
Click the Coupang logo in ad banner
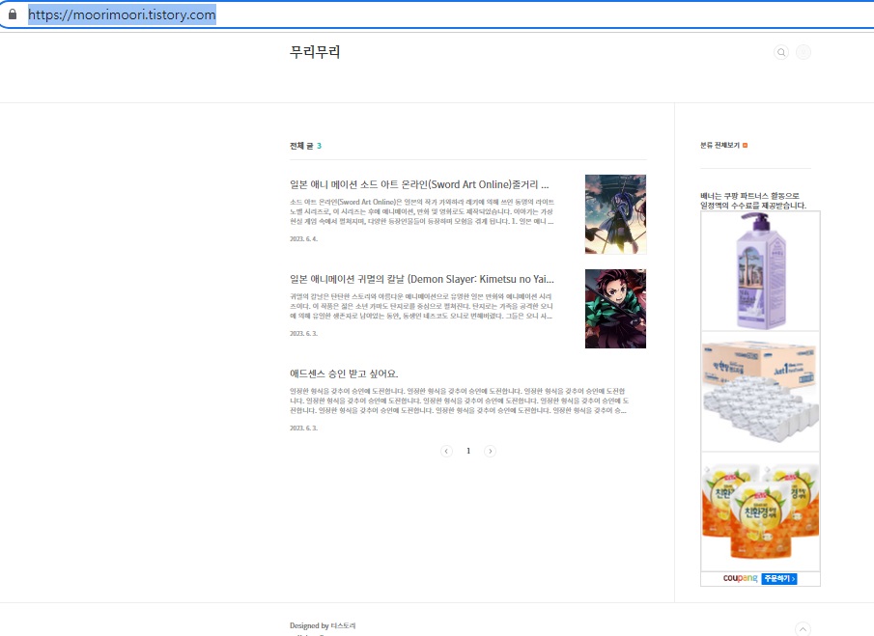740,579
